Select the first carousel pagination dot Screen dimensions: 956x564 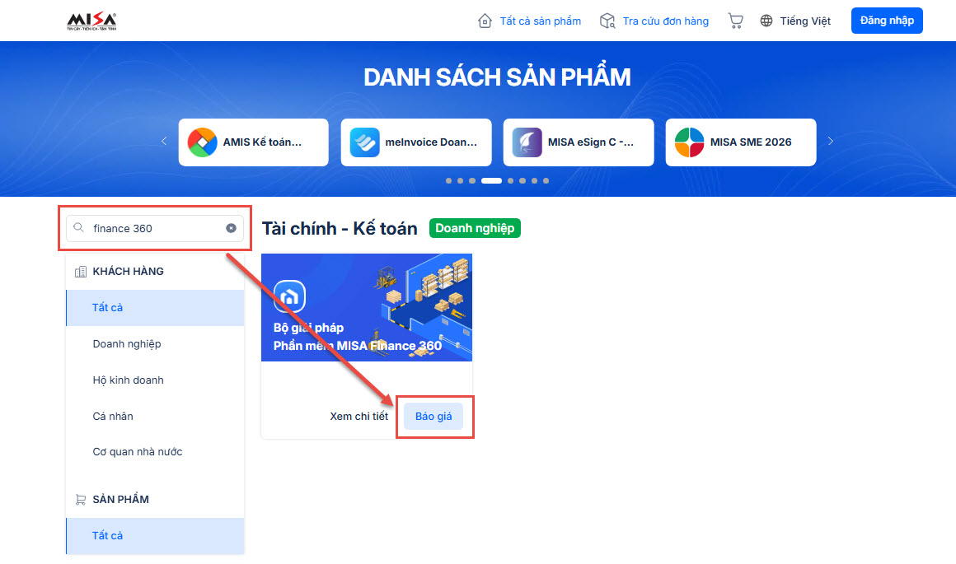click(x=448, y=181)
